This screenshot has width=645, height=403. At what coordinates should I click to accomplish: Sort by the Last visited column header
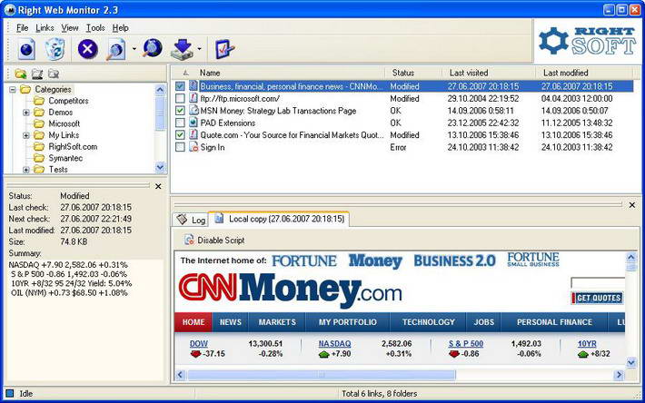[490, 73]
